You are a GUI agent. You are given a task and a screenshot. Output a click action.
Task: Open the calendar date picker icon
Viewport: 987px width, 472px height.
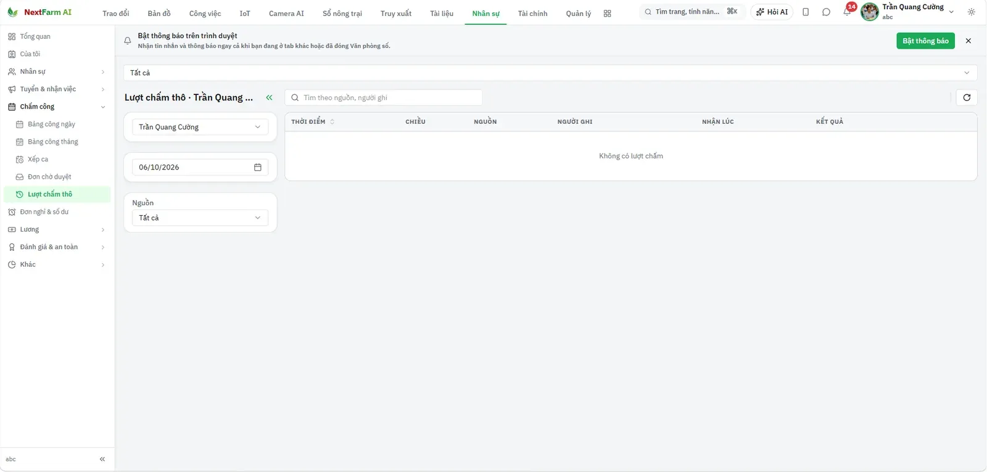pos(258,167)
